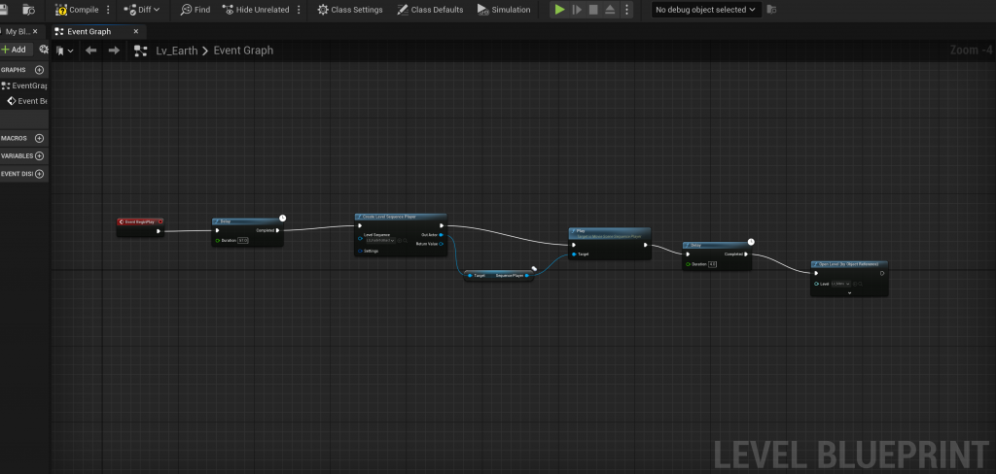
Task: Click the Settings pin on Create Level Sequence Player
Action: pos(360,252)
